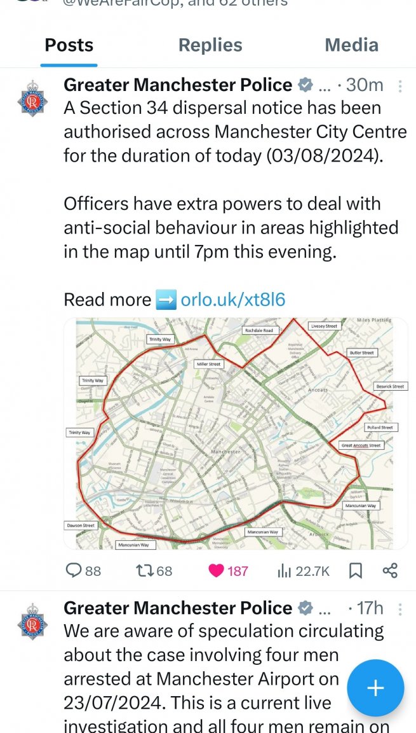Open Greater Manchester Police avatar on second post
The height and width of the screenshot is (733, 416).
point(32,621)
